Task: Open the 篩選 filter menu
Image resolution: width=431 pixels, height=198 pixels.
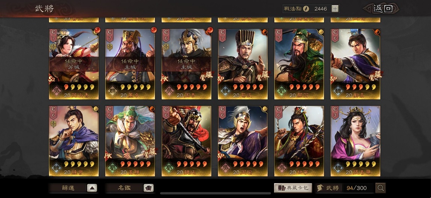Action: point(68,188)
